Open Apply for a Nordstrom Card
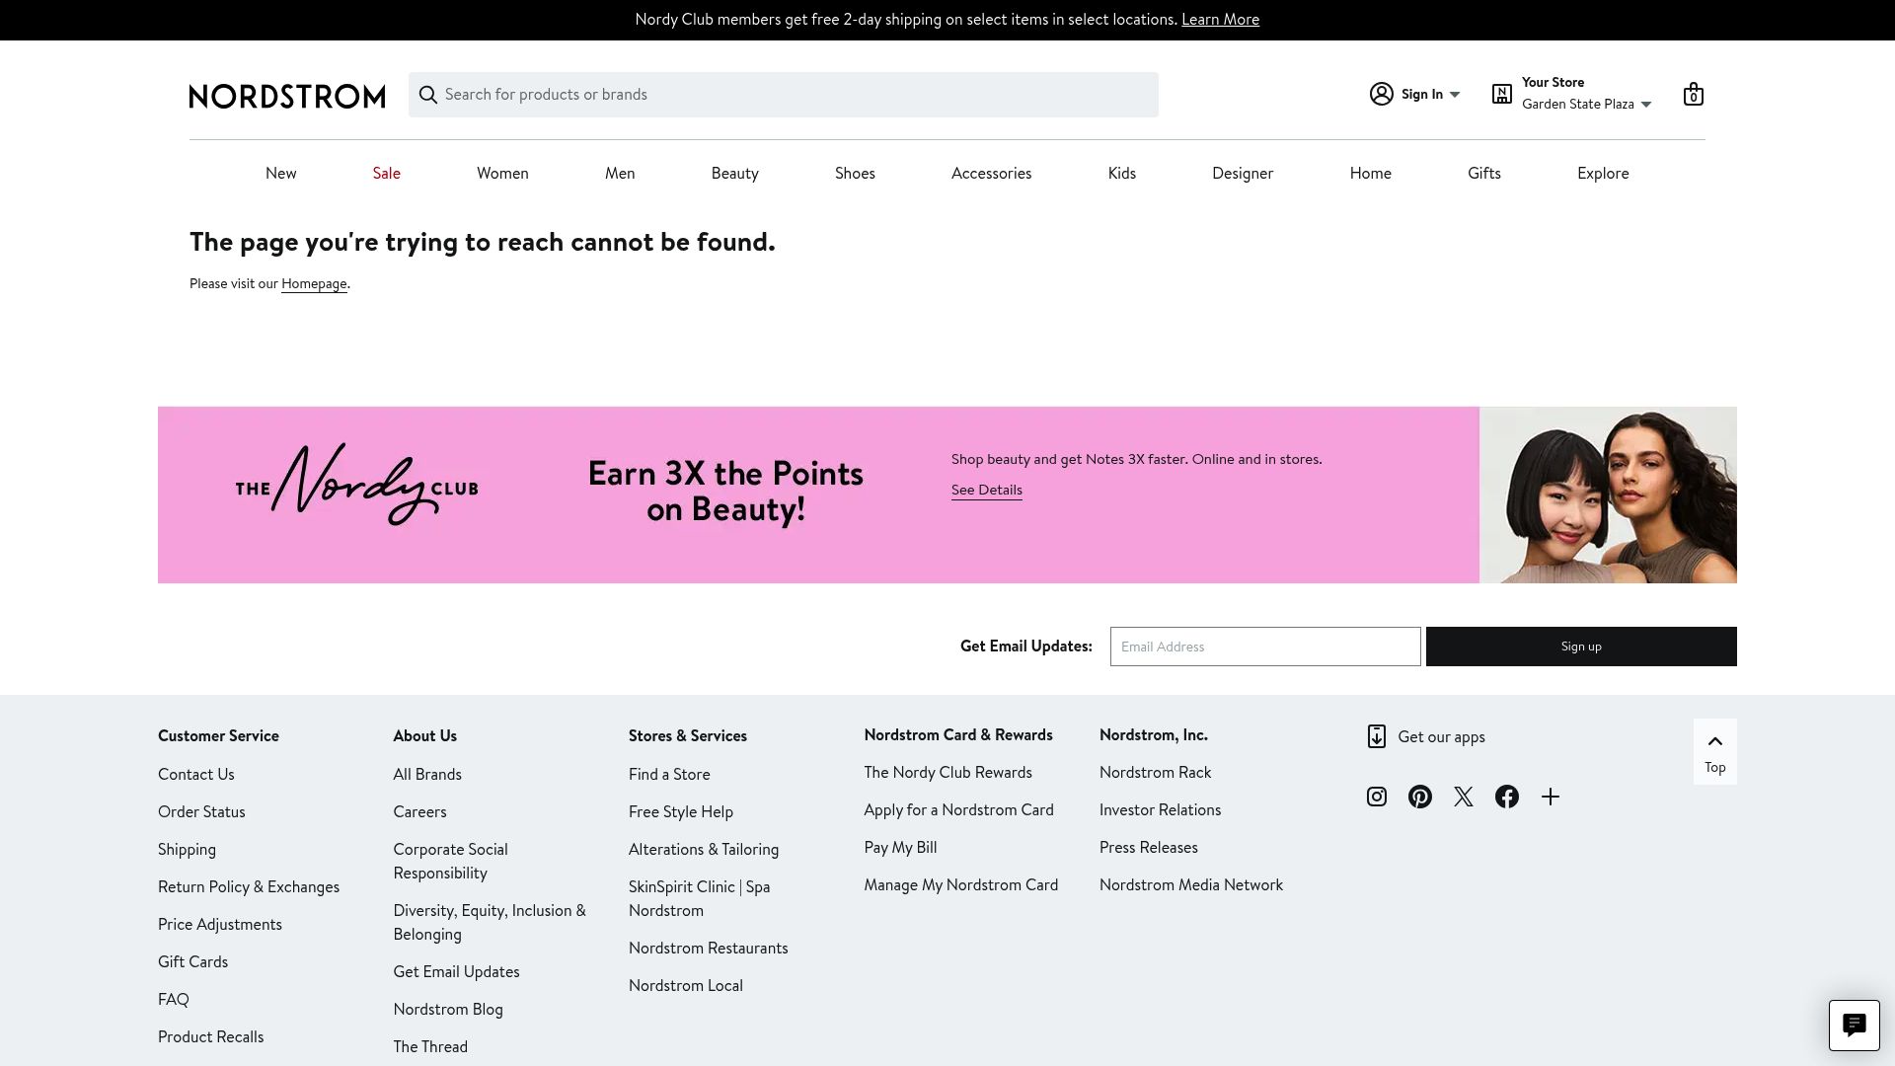The width and height of the screenshot is (1895, 1066). click(x=959, y=810)
